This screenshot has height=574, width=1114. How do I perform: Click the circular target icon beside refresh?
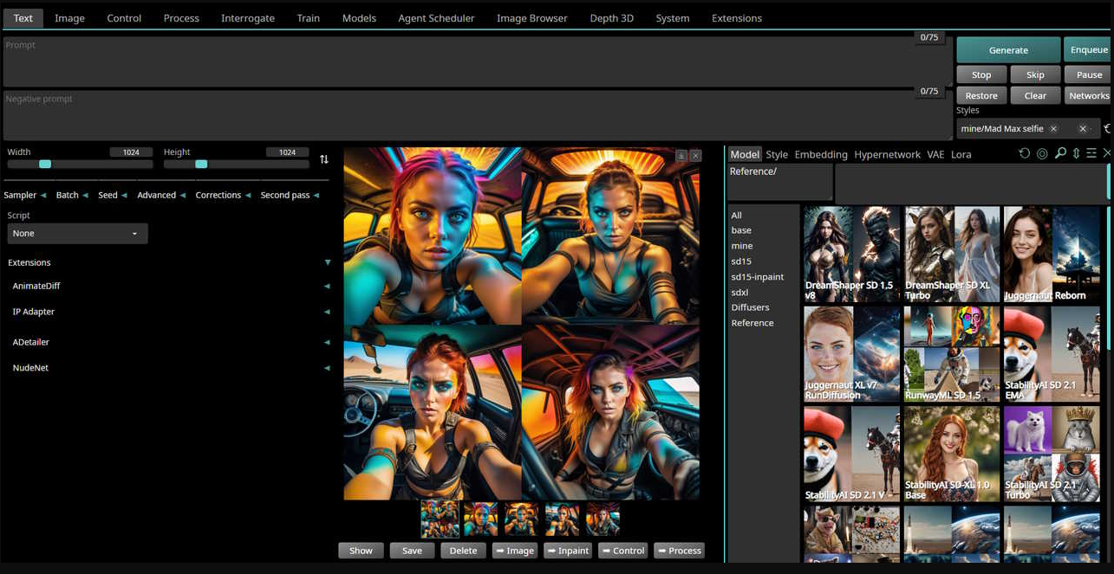(x=1042, y=153)
